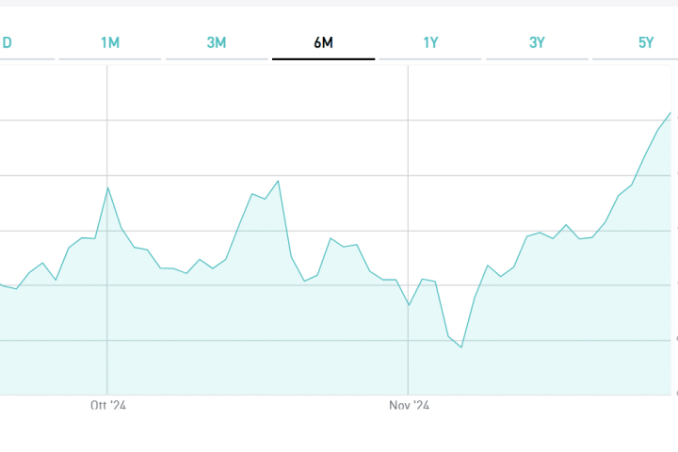Click the Ott '24 axis label
The height and width of the screenshot is (452, 678).
click(108, 406)
